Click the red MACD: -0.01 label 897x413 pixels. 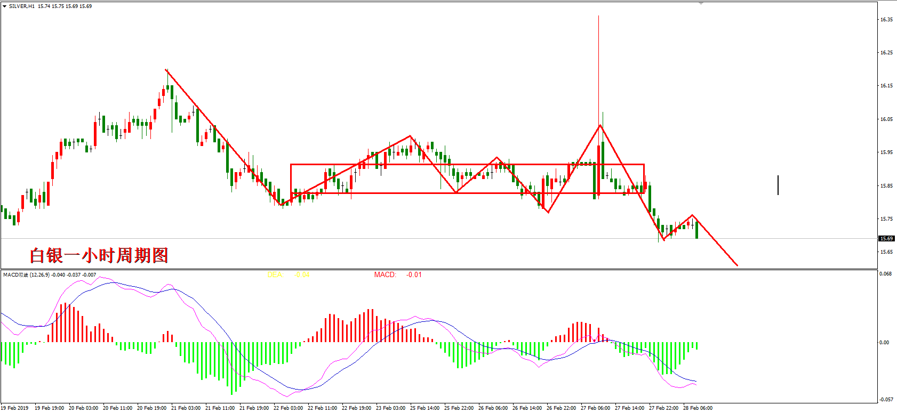tap(398, 275)
